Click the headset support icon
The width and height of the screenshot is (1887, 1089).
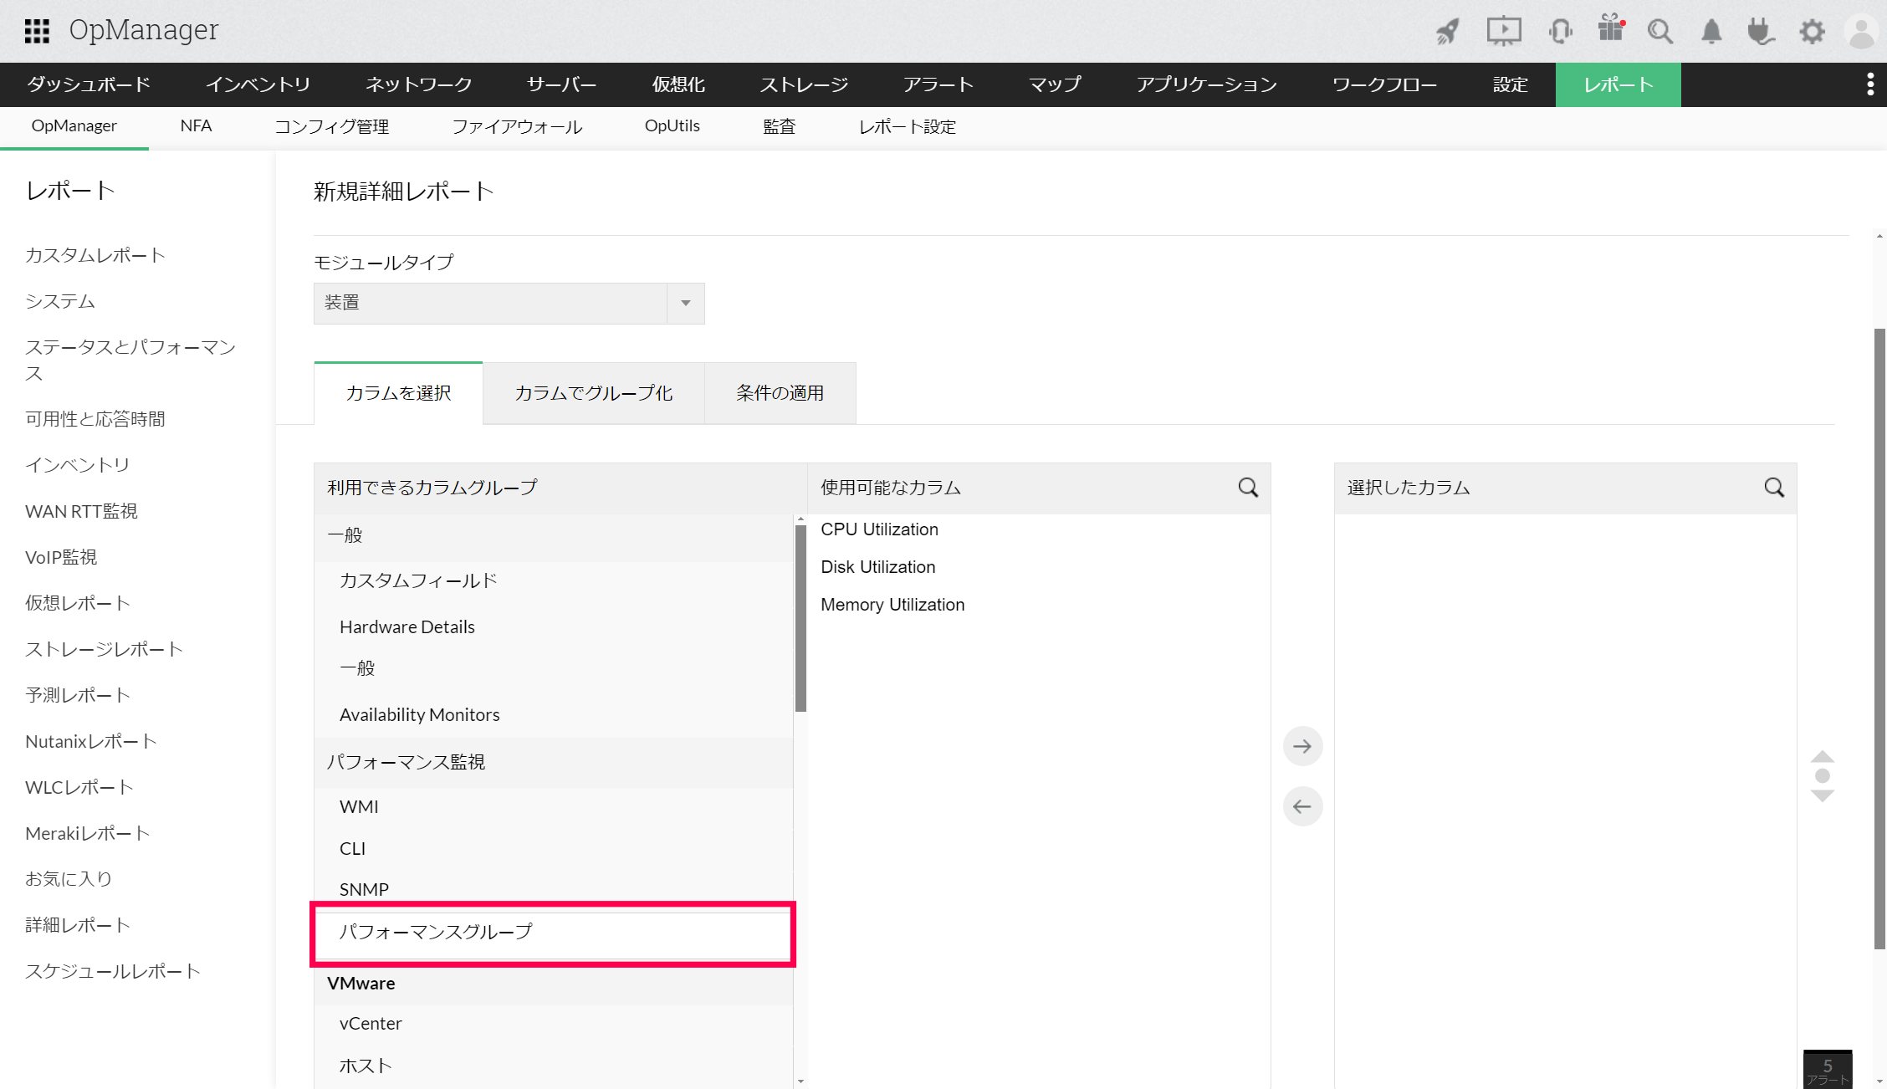pos(1560,32)
